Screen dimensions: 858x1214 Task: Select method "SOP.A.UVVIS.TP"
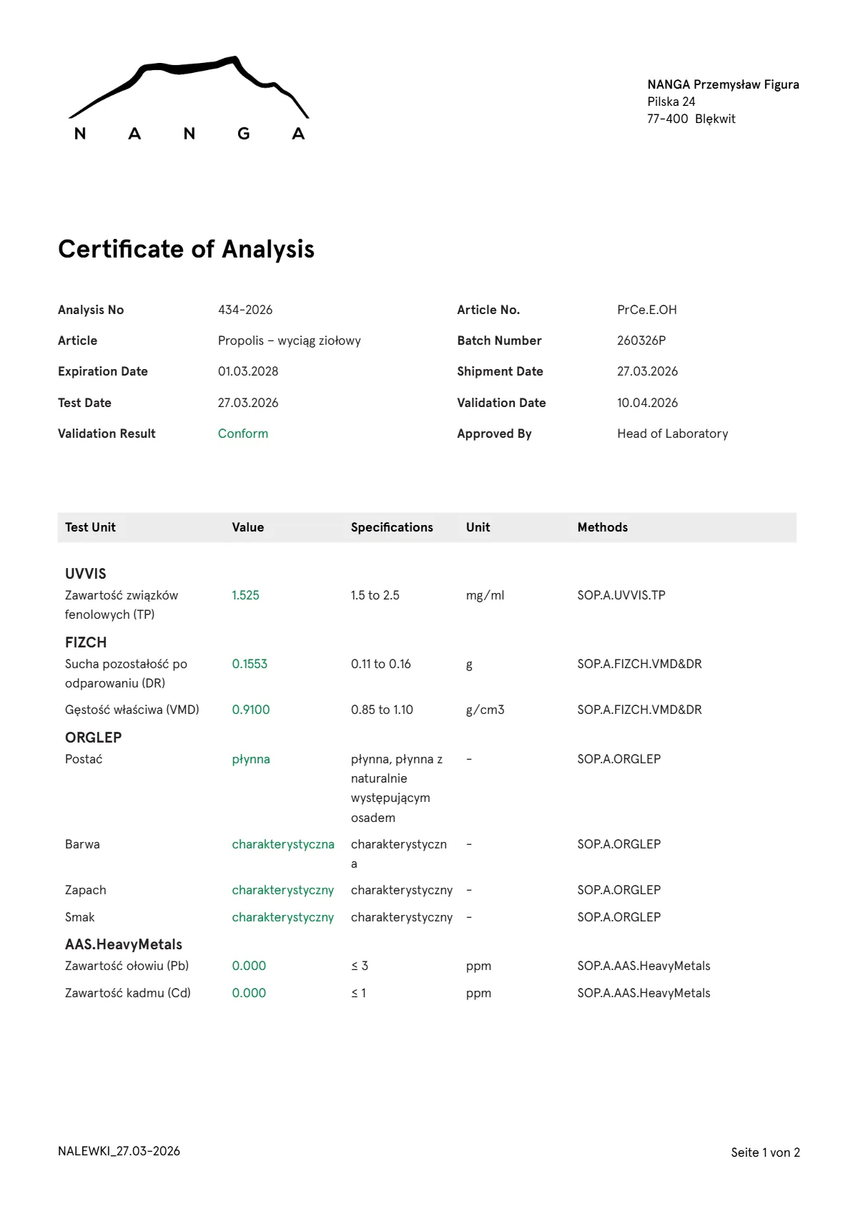tap(621, 595)
